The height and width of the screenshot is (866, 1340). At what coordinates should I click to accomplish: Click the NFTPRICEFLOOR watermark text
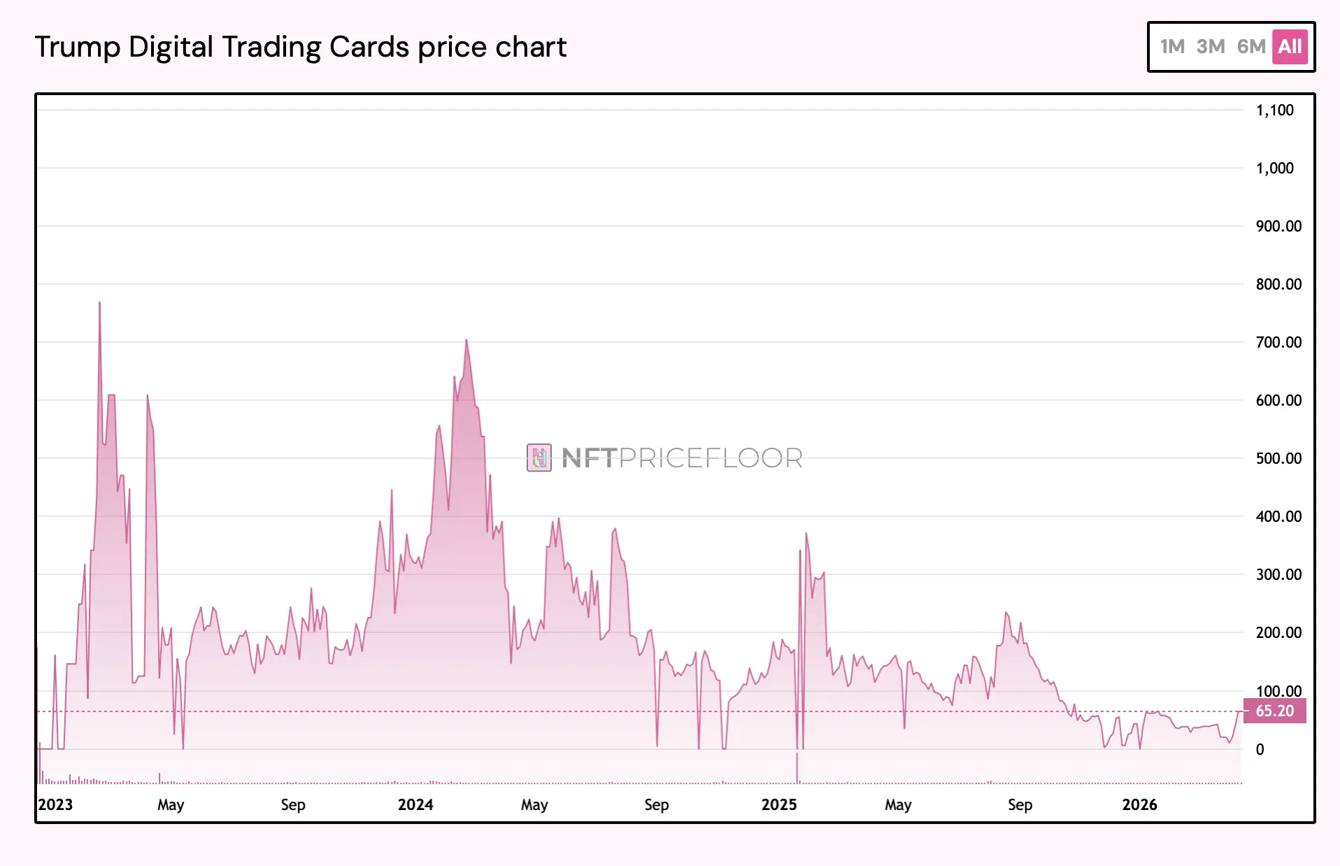click(x=682, y=458)
